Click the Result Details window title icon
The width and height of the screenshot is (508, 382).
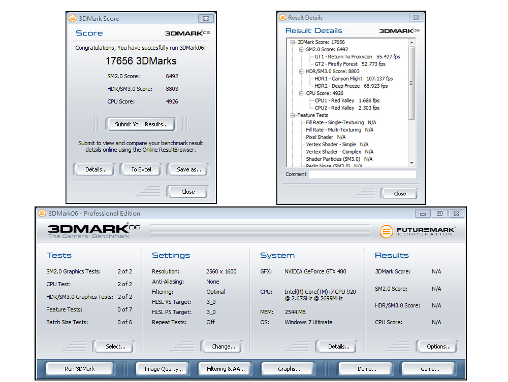point(283,17)
